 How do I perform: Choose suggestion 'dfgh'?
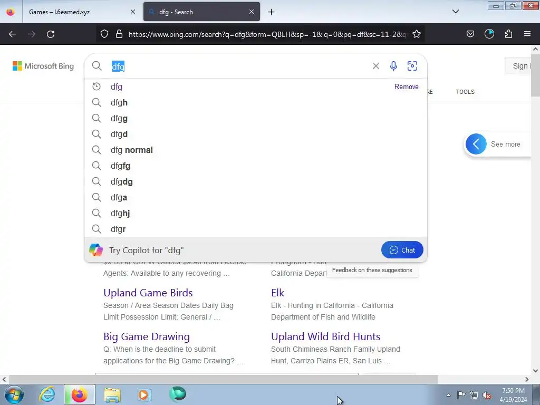[256, 102]
